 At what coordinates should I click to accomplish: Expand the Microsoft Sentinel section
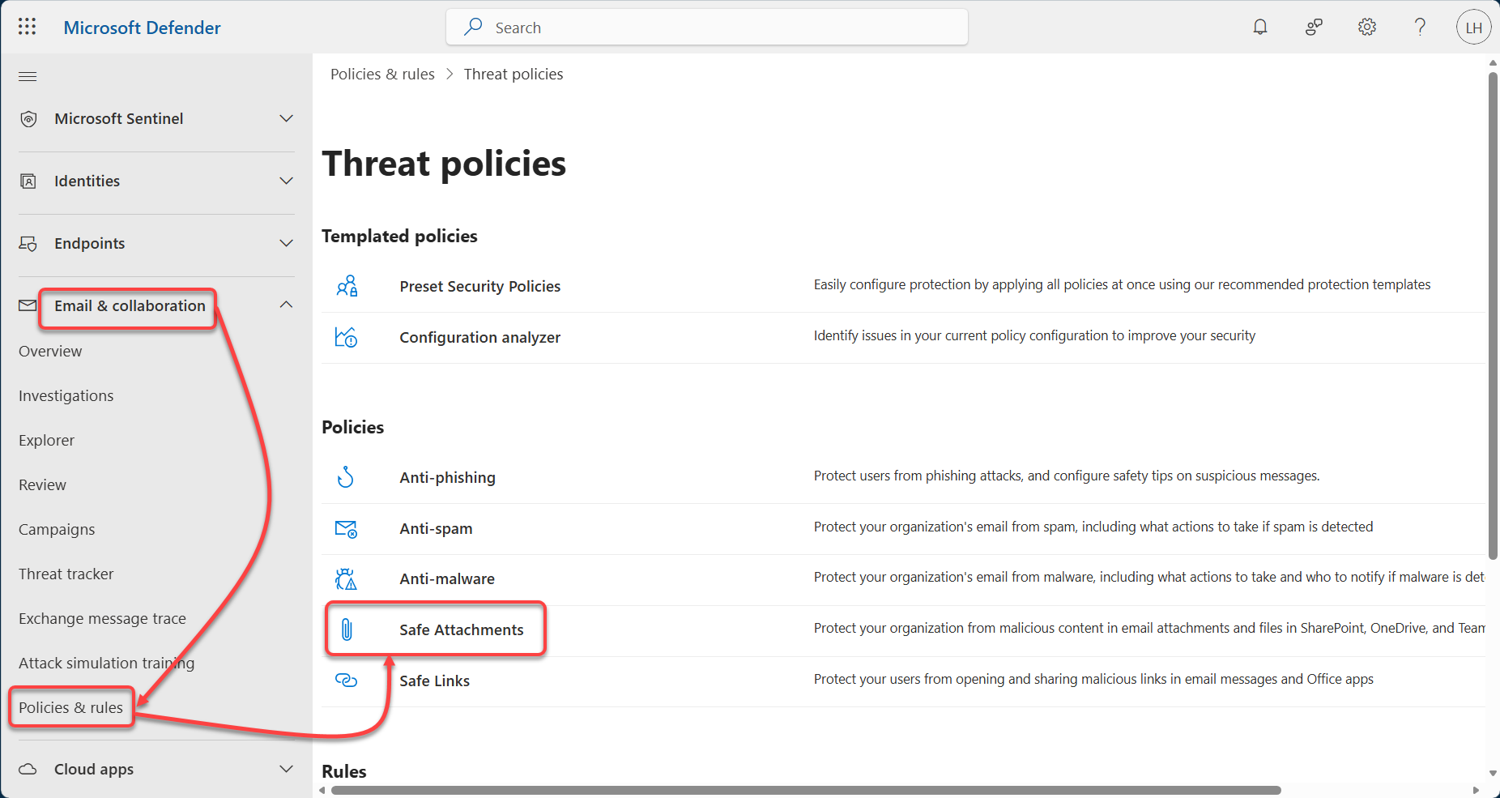286,118
